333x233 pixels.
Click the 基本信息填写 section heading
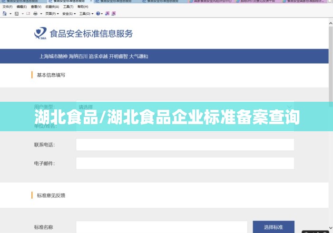pyautogui.click(x=51, y=75)
